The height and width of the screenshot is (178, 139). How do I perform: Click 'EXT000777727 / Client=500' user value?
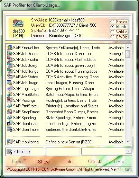pos(73,25)
